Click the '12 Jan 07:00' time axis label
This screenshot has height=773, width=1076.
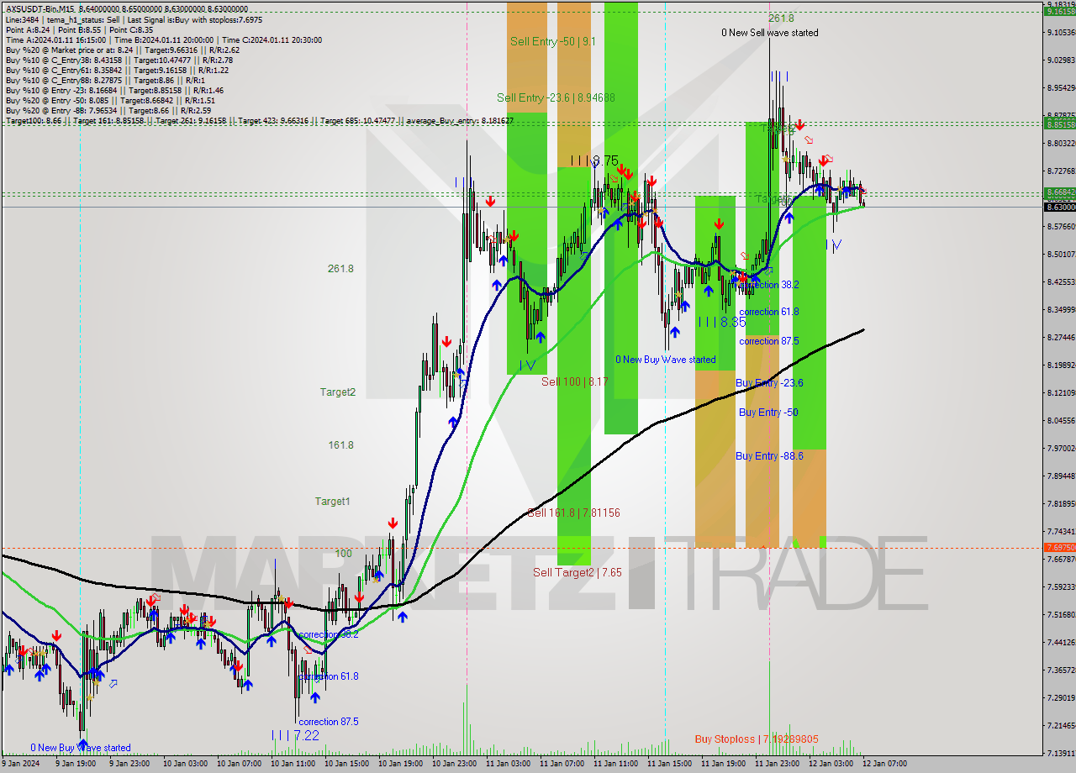pos(884,764)
